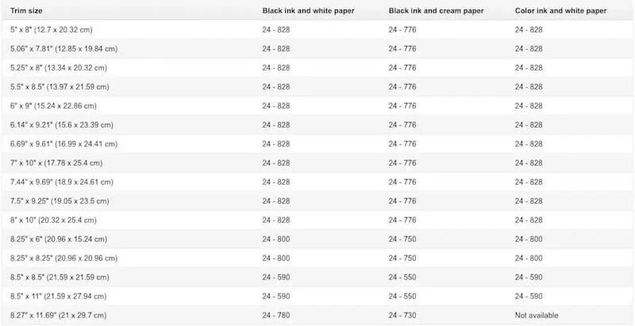This screenshot has width=635, height=326.
Task: Select the 8.25" x 8.25" trim size
Action: [64, 258]
